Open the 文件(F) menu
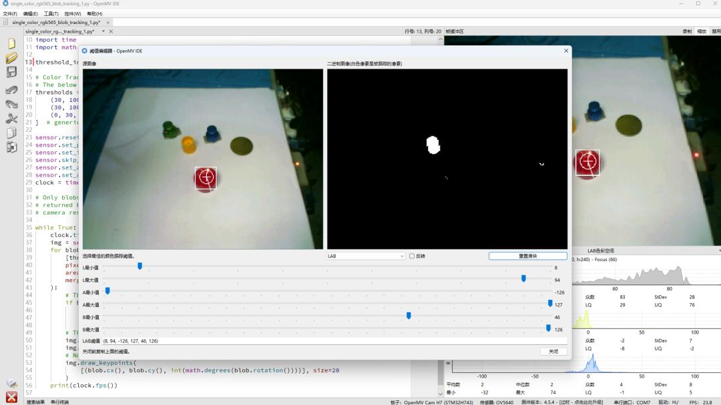 tap(10, 13)
